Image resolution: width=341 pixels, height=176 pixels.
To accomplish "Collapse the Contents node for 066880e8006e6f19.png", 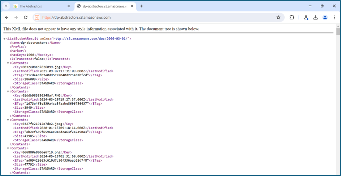I will click(8, 148).
